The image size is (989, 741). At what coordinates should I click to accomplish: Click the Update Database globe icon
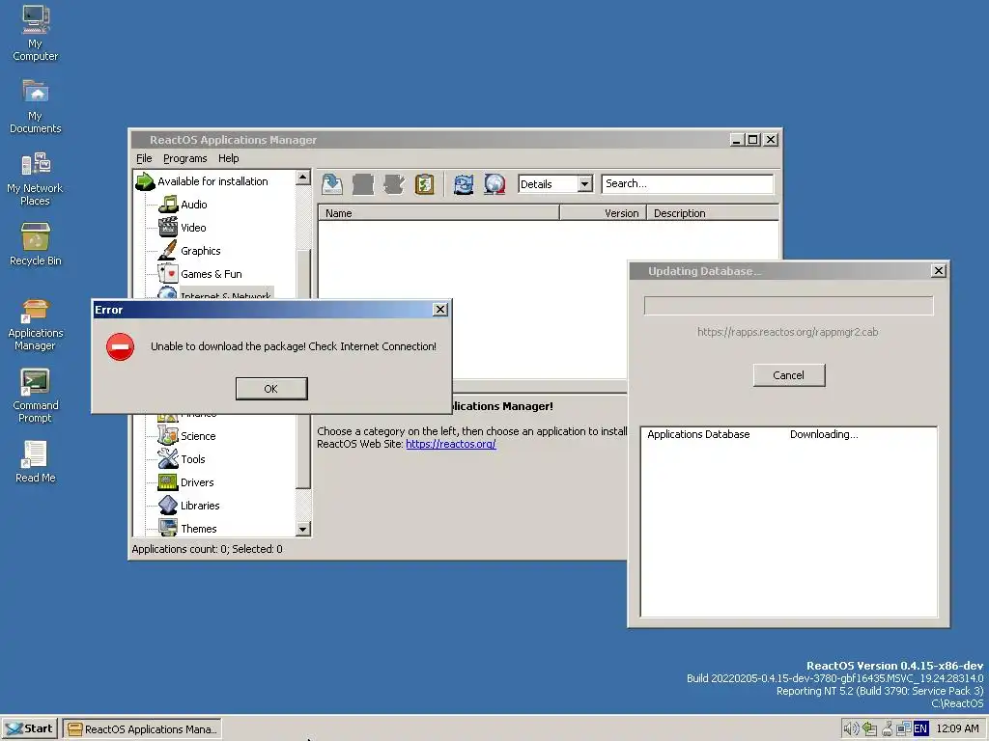[494, 184]
